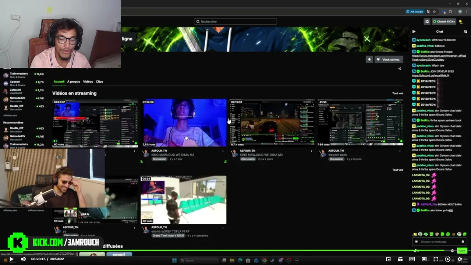This screenshot has height=265, width=471.
Task: Open the miniplayer icon in player controls
Action: tap(388, 259)
